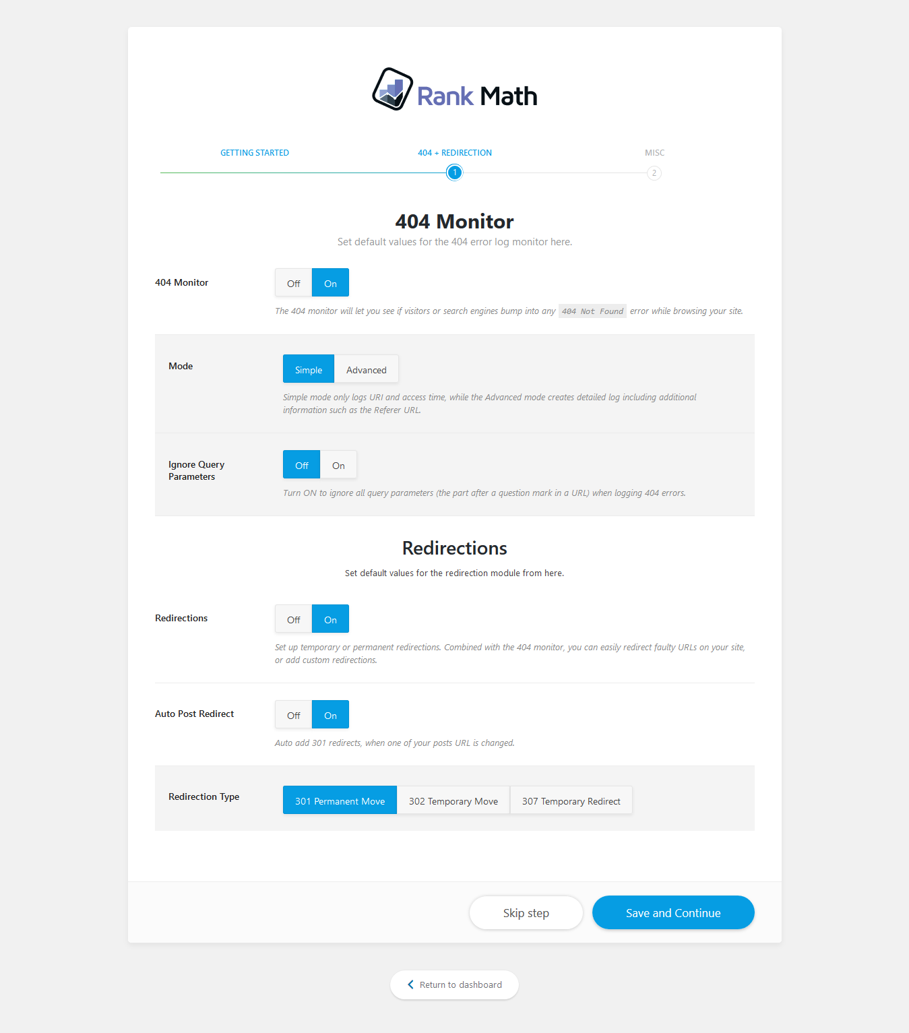This screenshot has height=1033, width=909.
Task: Click the Rank Math logo icon
Action: coord(392,89)
